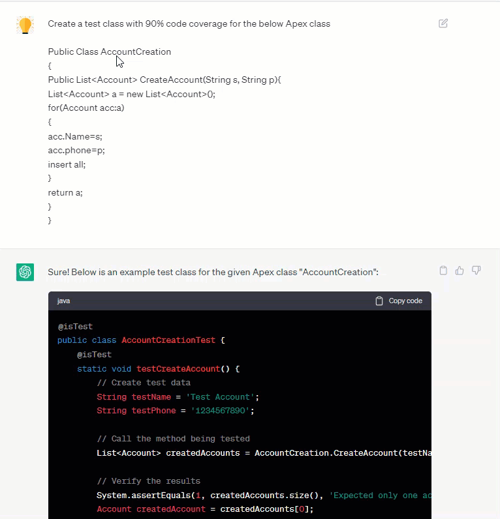Copy the response with clipboard icon
This screenshot has height=519, width=500.
click(443, 271)
